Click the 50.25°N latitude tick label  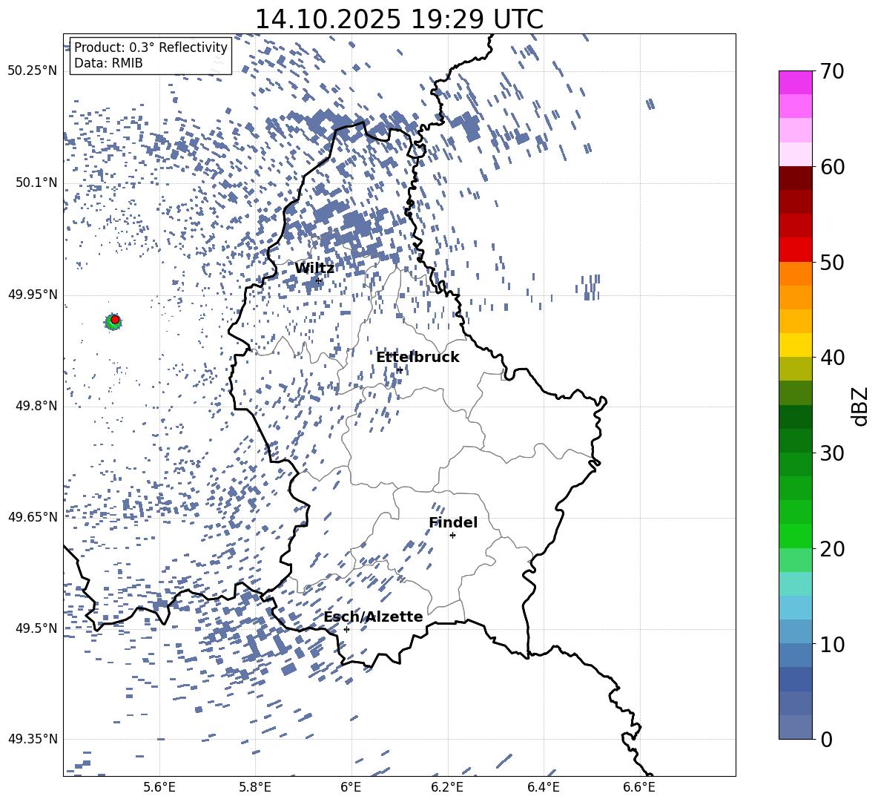(x=33, y=71)
